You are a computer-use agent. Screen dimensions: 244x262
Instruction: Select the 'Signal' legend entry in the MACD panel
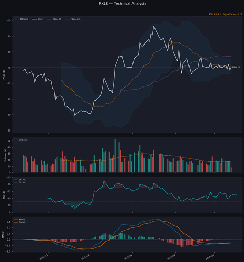click(x=19, y=222)
